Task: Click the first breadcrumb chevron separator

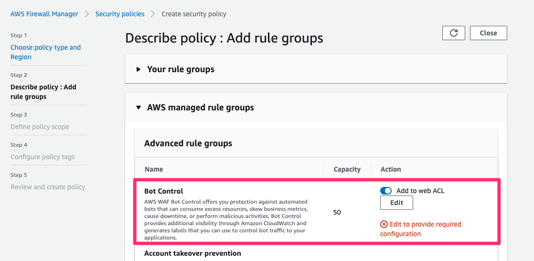Action: (87, 14)
